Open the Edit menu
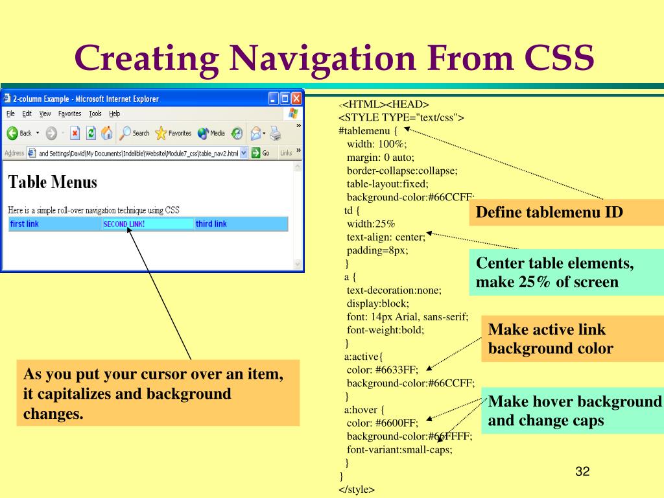 click(27, 113)
